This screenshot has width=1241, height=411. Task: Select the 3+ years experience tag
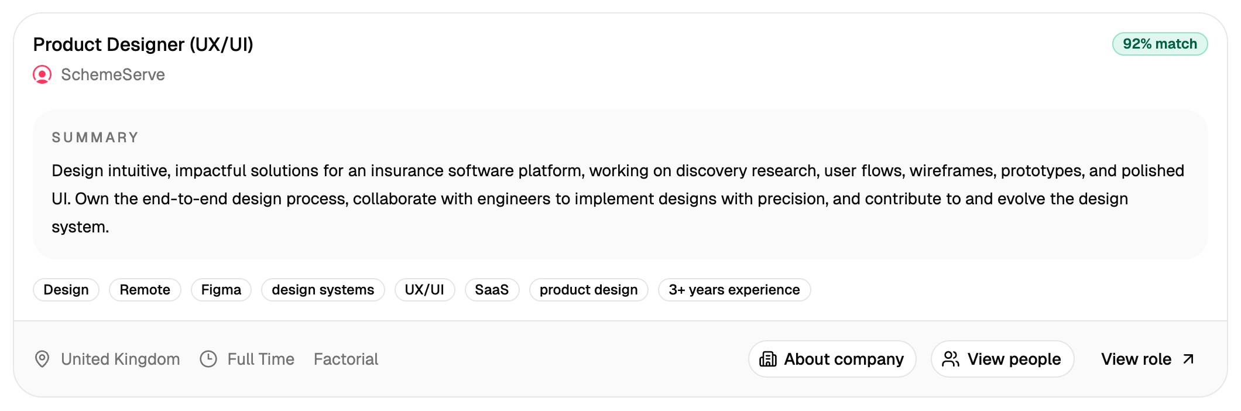[x=734, y=290]
